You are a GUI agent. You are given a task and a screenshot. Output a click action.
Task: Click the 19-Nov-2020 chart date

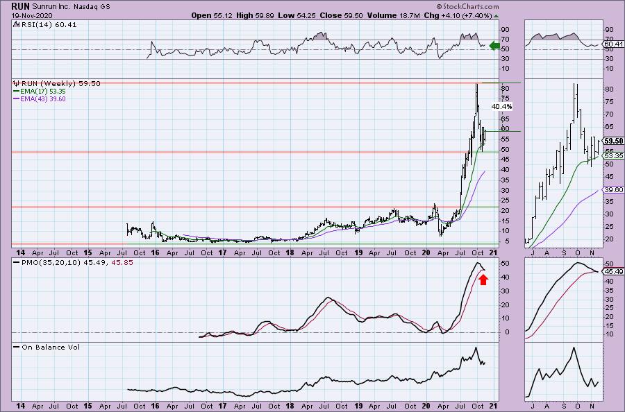click(32, 16)
